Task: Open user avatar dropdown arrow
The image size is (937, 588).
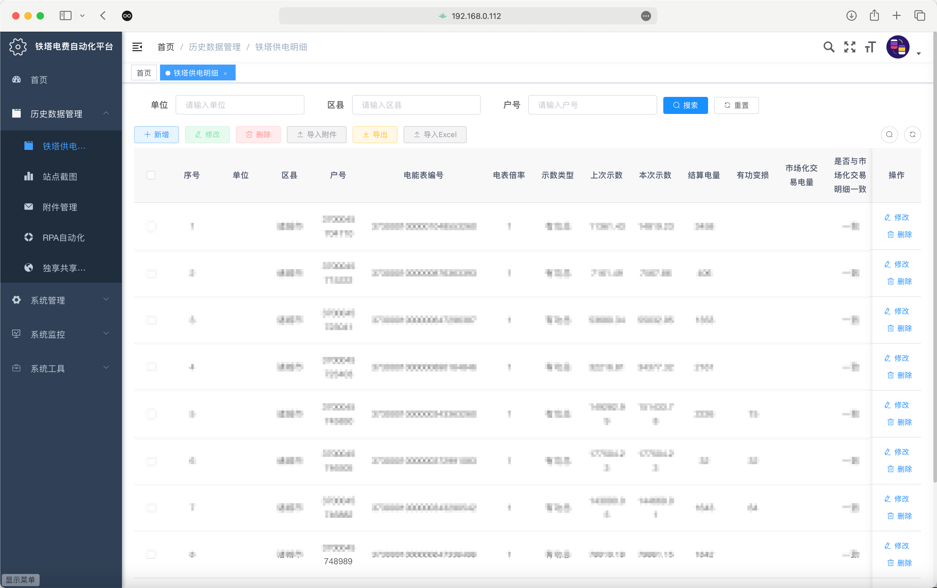Action: (x=918, y=54)
